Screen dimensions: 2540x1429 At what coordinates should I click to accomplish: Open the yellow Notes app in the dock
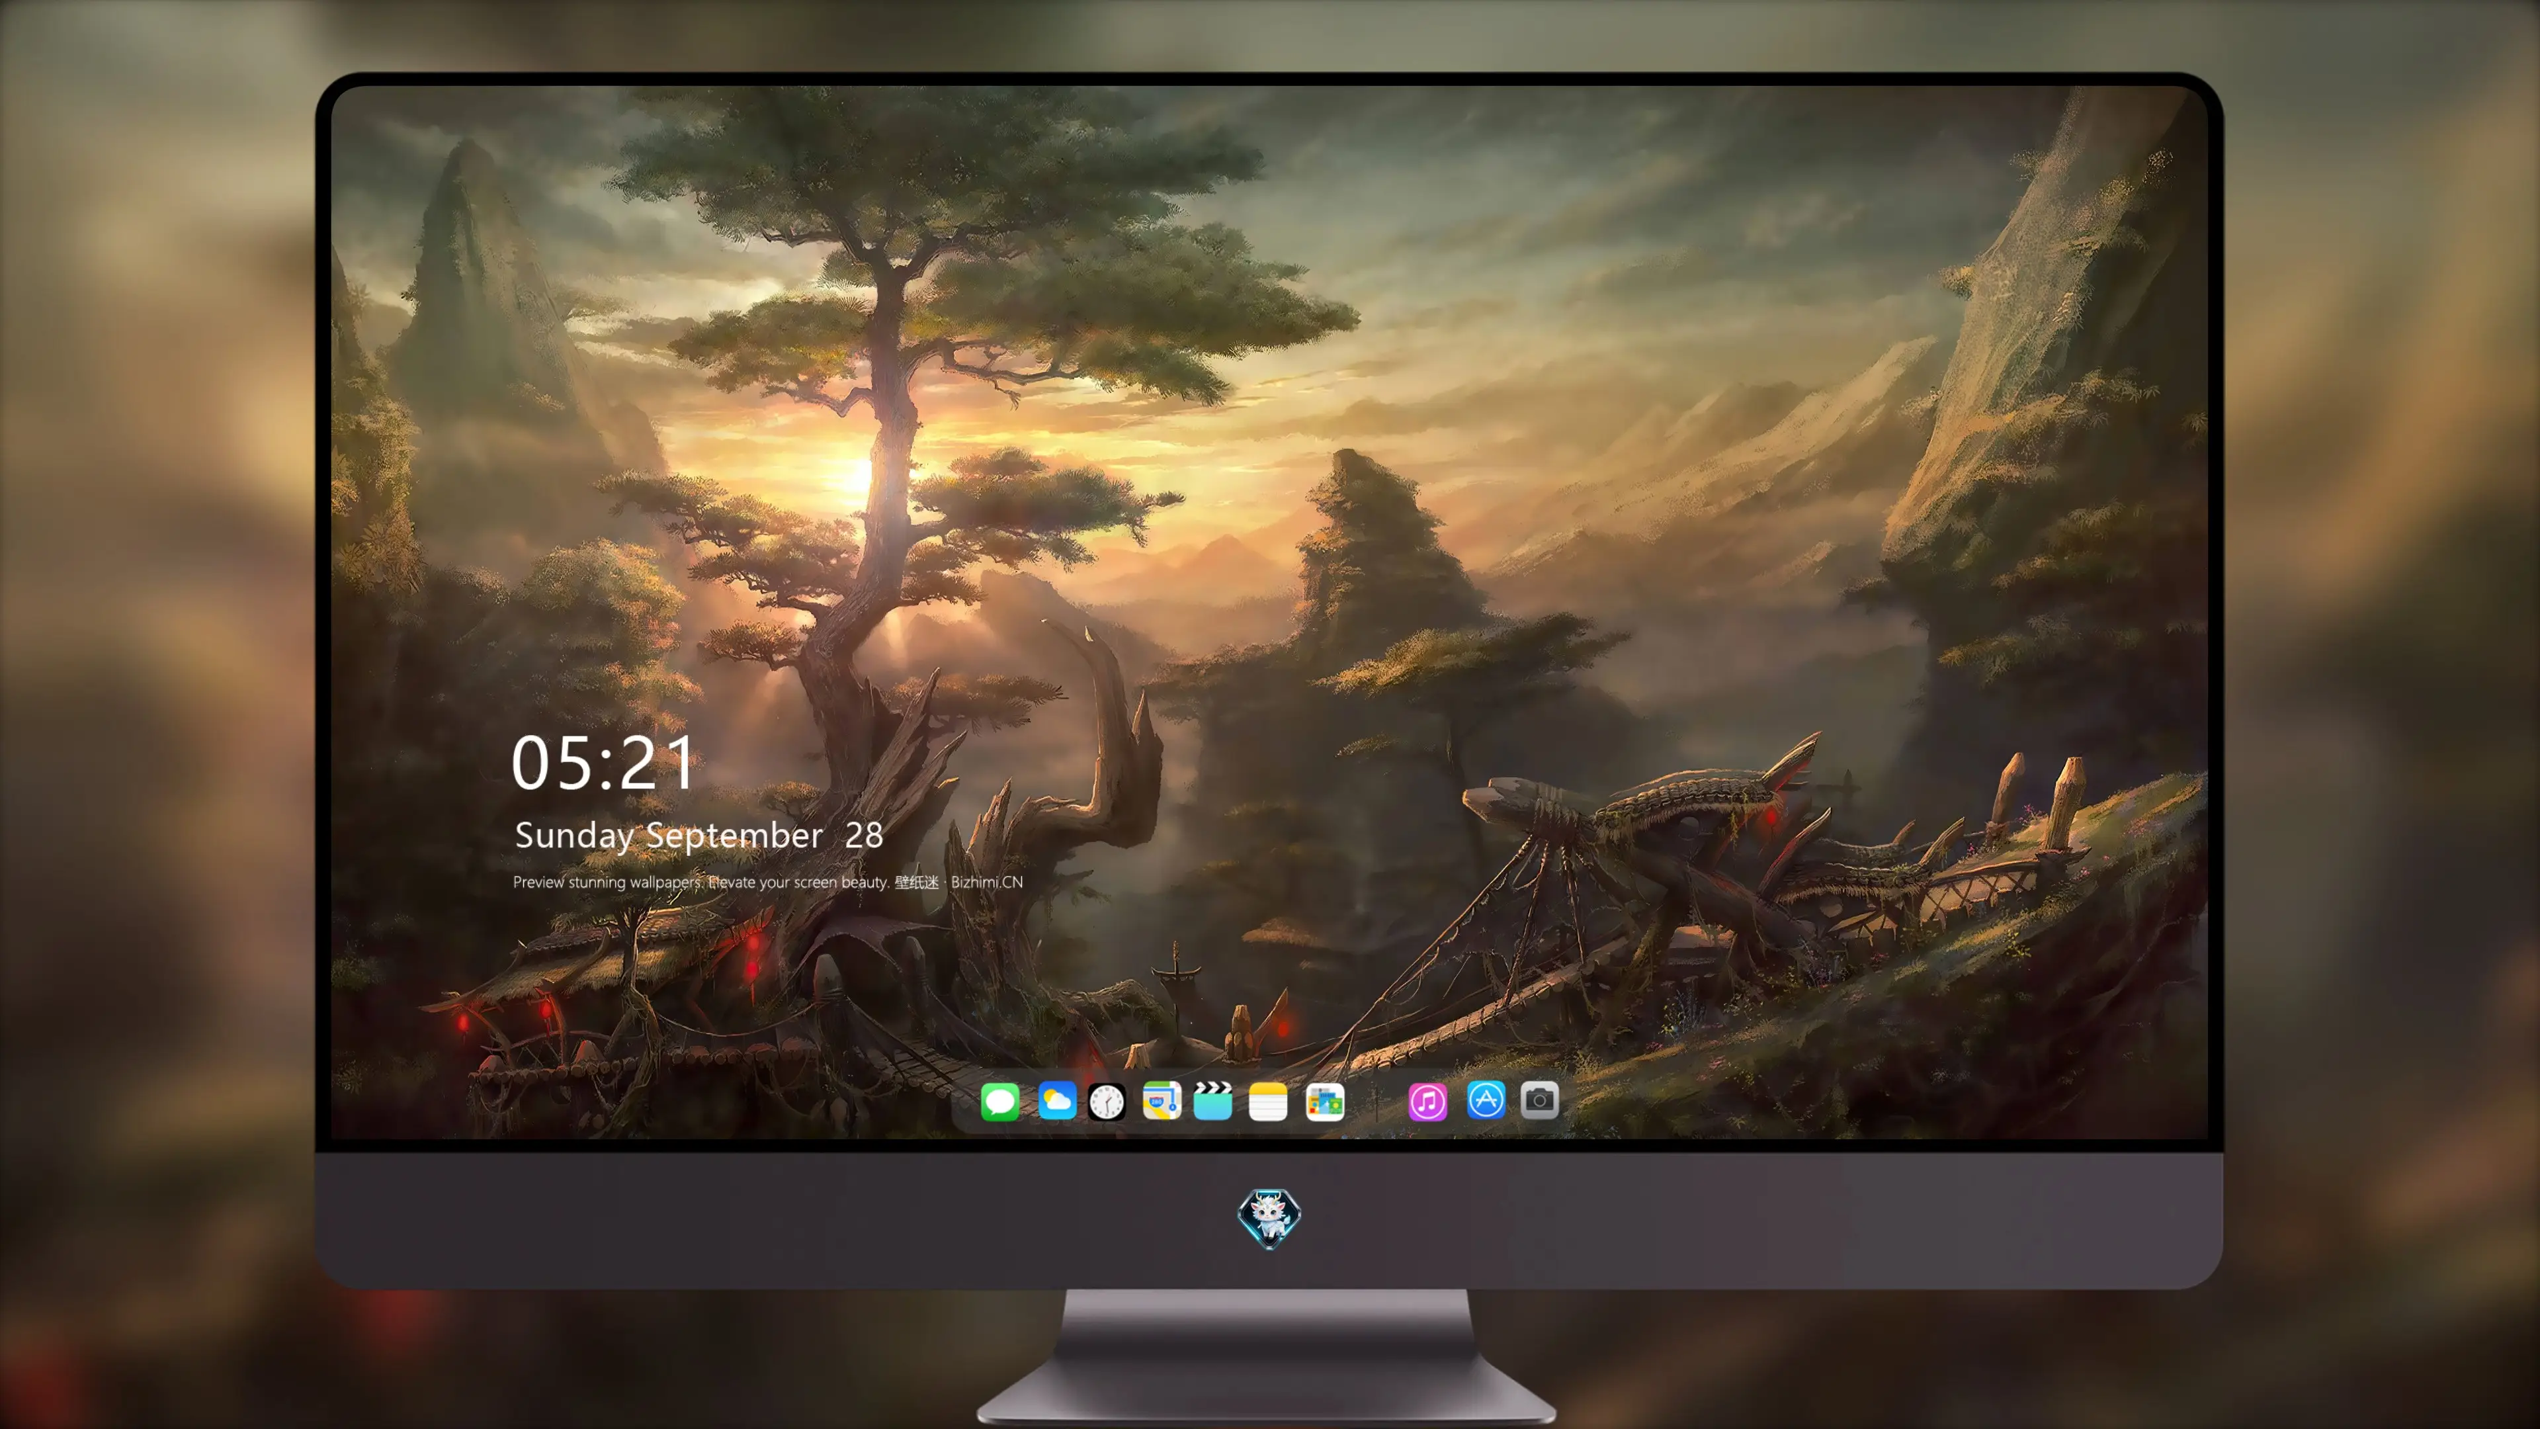[x=1268, y=1102]
